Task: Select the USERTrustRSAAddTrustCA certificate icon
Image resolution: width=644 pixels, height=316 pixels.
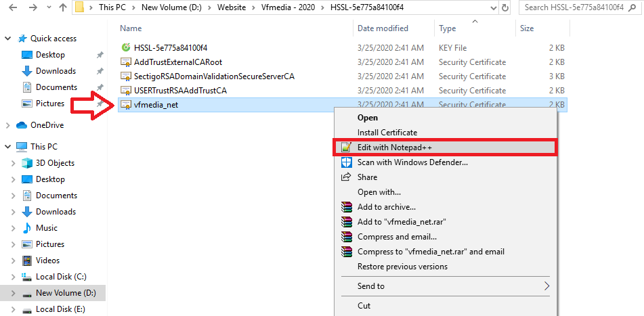Action: (126, 91)
